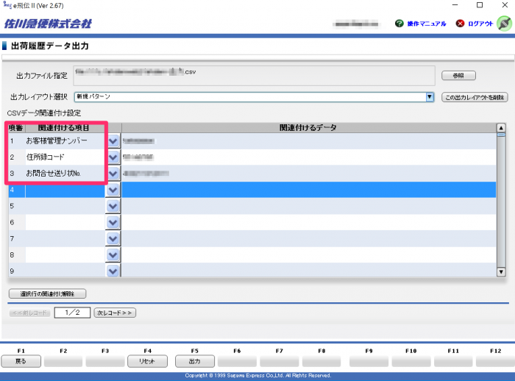Image resolution: width=515 pixels, height=381 pixels.
Task: Expand dropdown for row 6
Action: (113, 222)
